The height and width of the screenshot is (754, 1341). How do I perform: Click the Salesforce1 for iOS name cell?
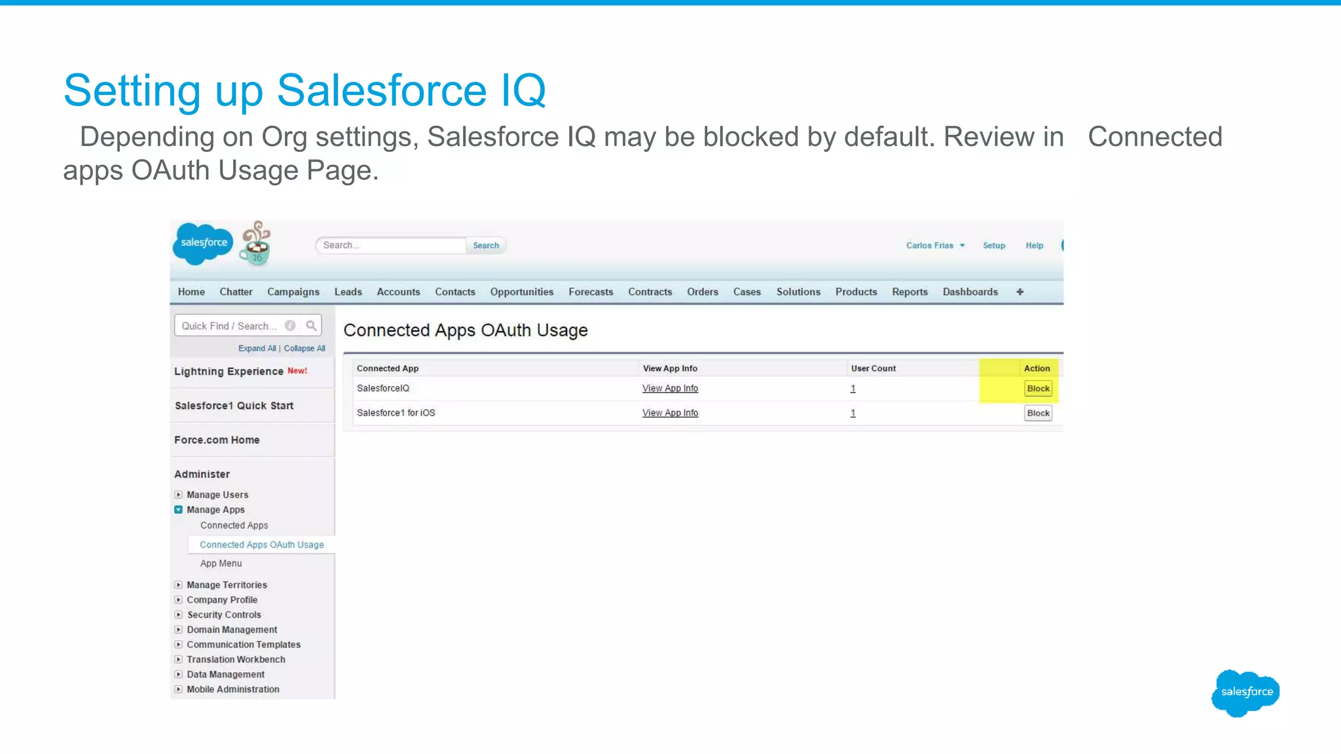[395, 413]
